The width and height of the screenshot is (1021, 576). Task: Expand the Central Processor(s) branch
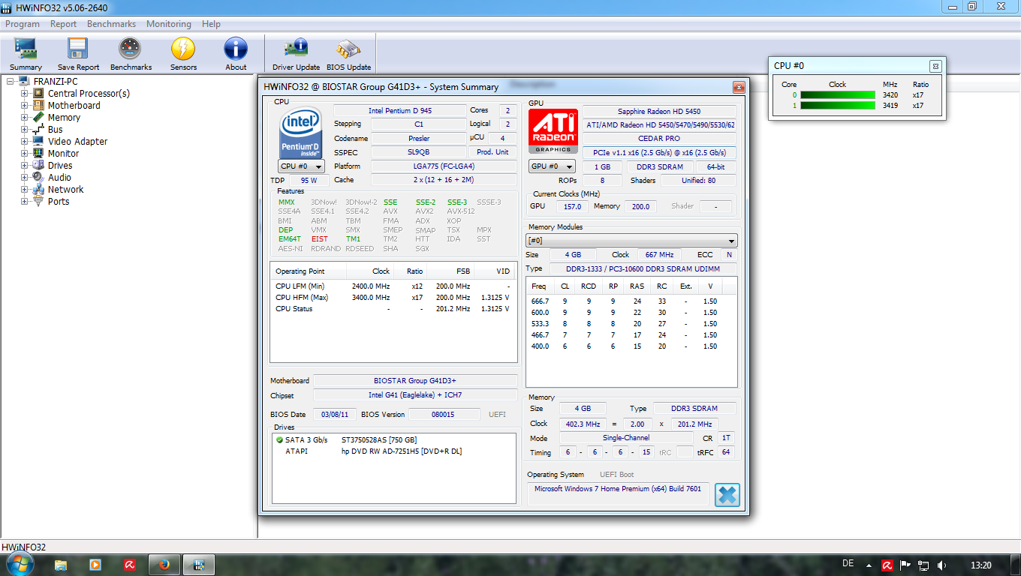[x=25, y=94]
